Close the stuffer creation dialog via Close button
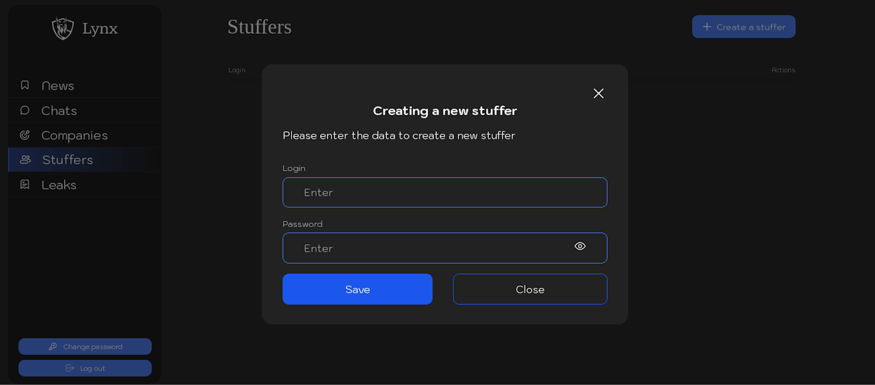 point(529,289)
